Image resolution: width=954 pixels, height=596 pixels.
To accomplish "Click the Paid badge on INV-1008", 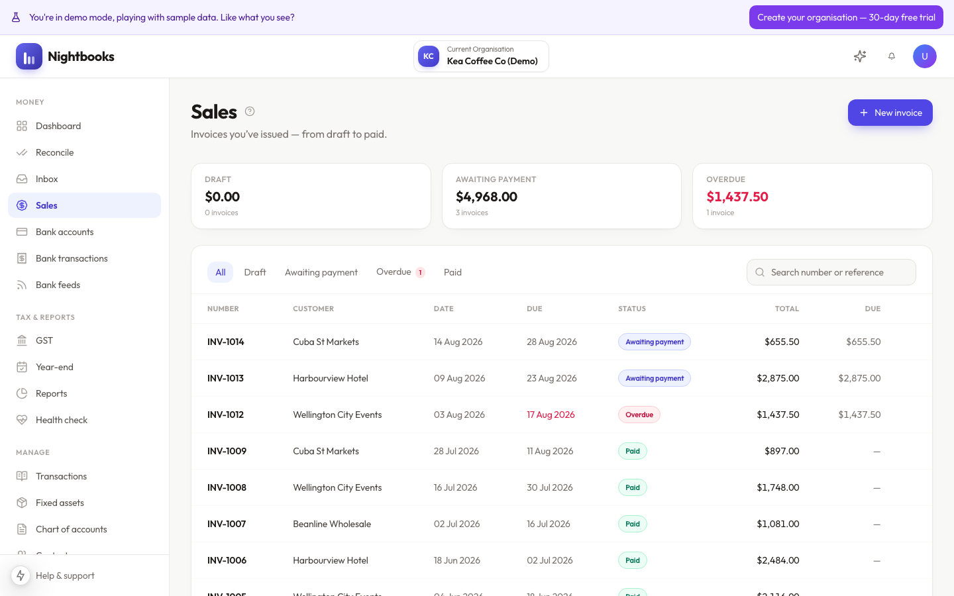I will coord(633,487).
